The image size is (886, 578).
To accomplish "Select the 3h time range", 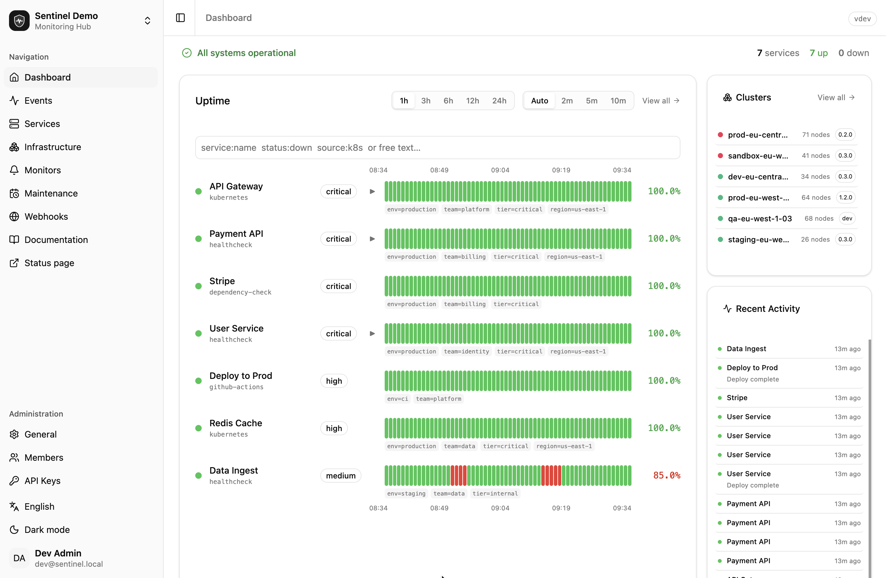I will (426, 101).
